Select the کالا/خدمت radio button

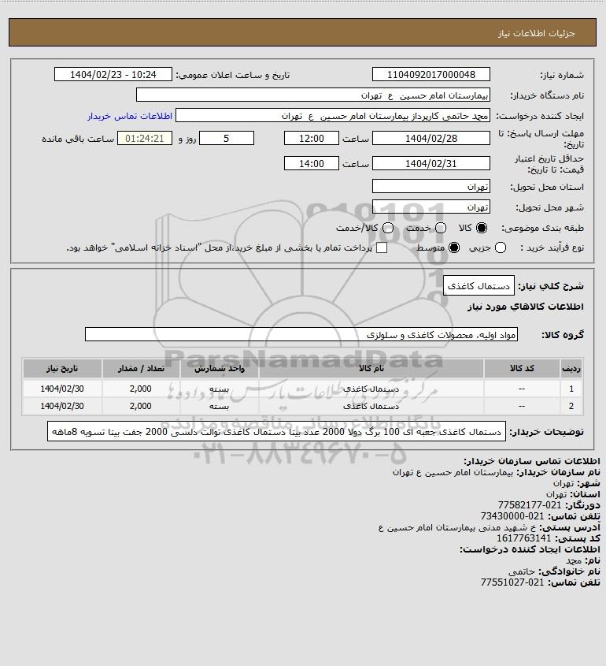[387, 228]
